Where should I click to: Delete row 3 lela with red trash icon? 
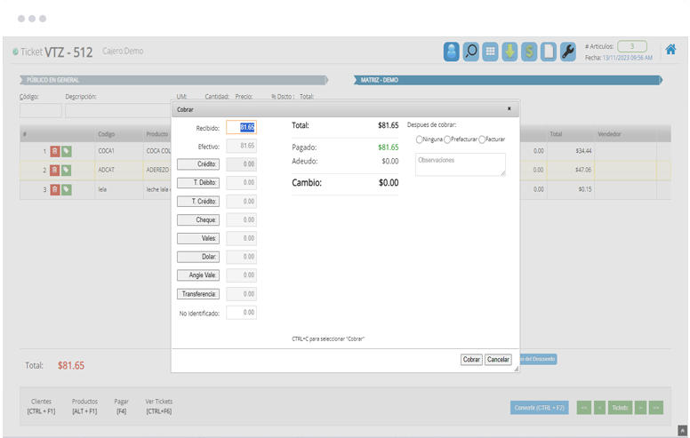coord(54,189)
